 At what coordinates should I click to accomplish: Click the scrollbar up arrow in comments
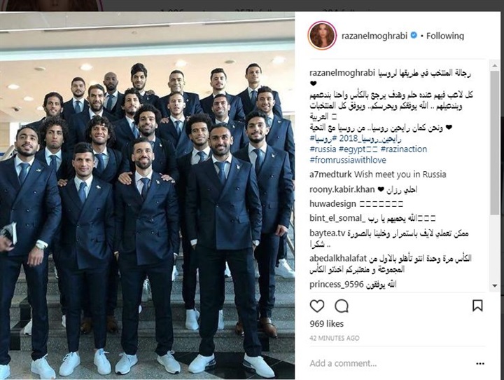click(495, 66)
